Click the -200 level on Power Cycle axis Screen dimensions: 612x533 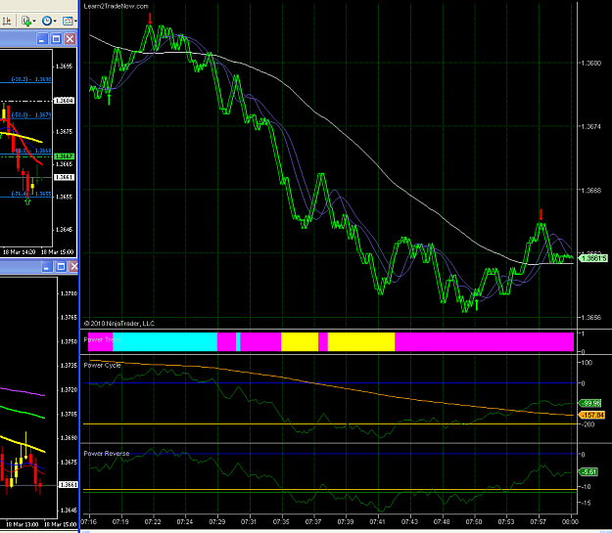588,424
